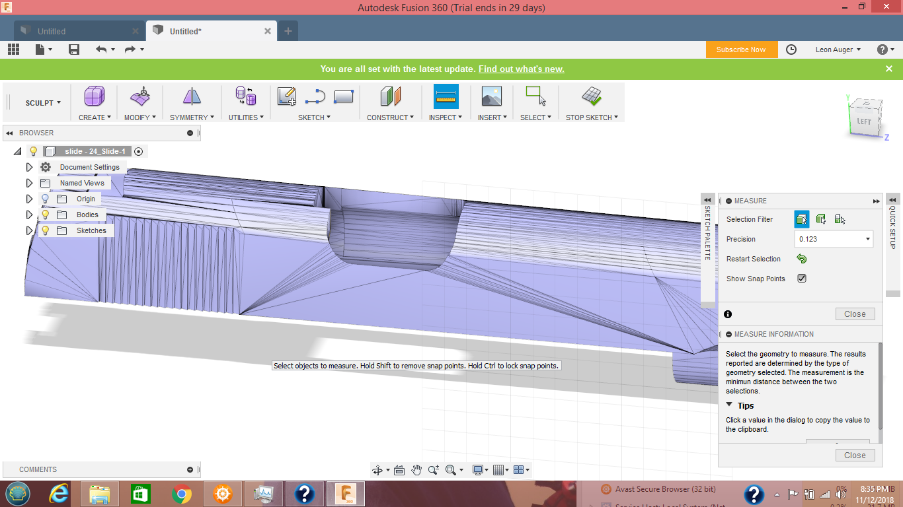
Task: Add a new document tab with plus
Action: tap(288, 31)
